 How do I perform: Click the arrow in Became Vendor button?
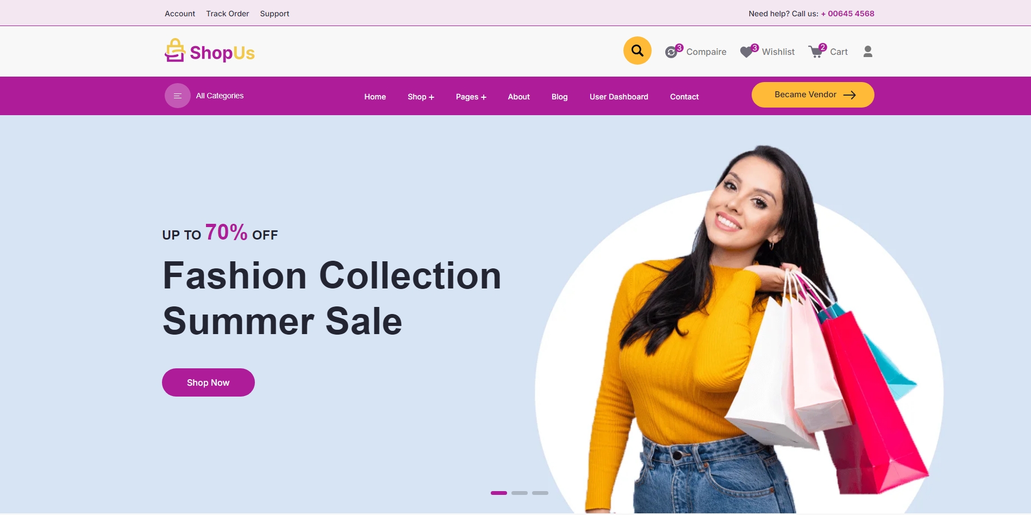pyautogui.click(x=849, y=95)
